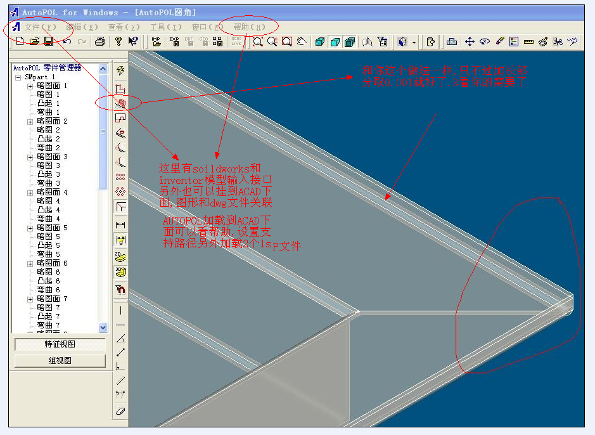Open the 查看(V) menu
Screen dimensions: 595x435
point(124,27)
